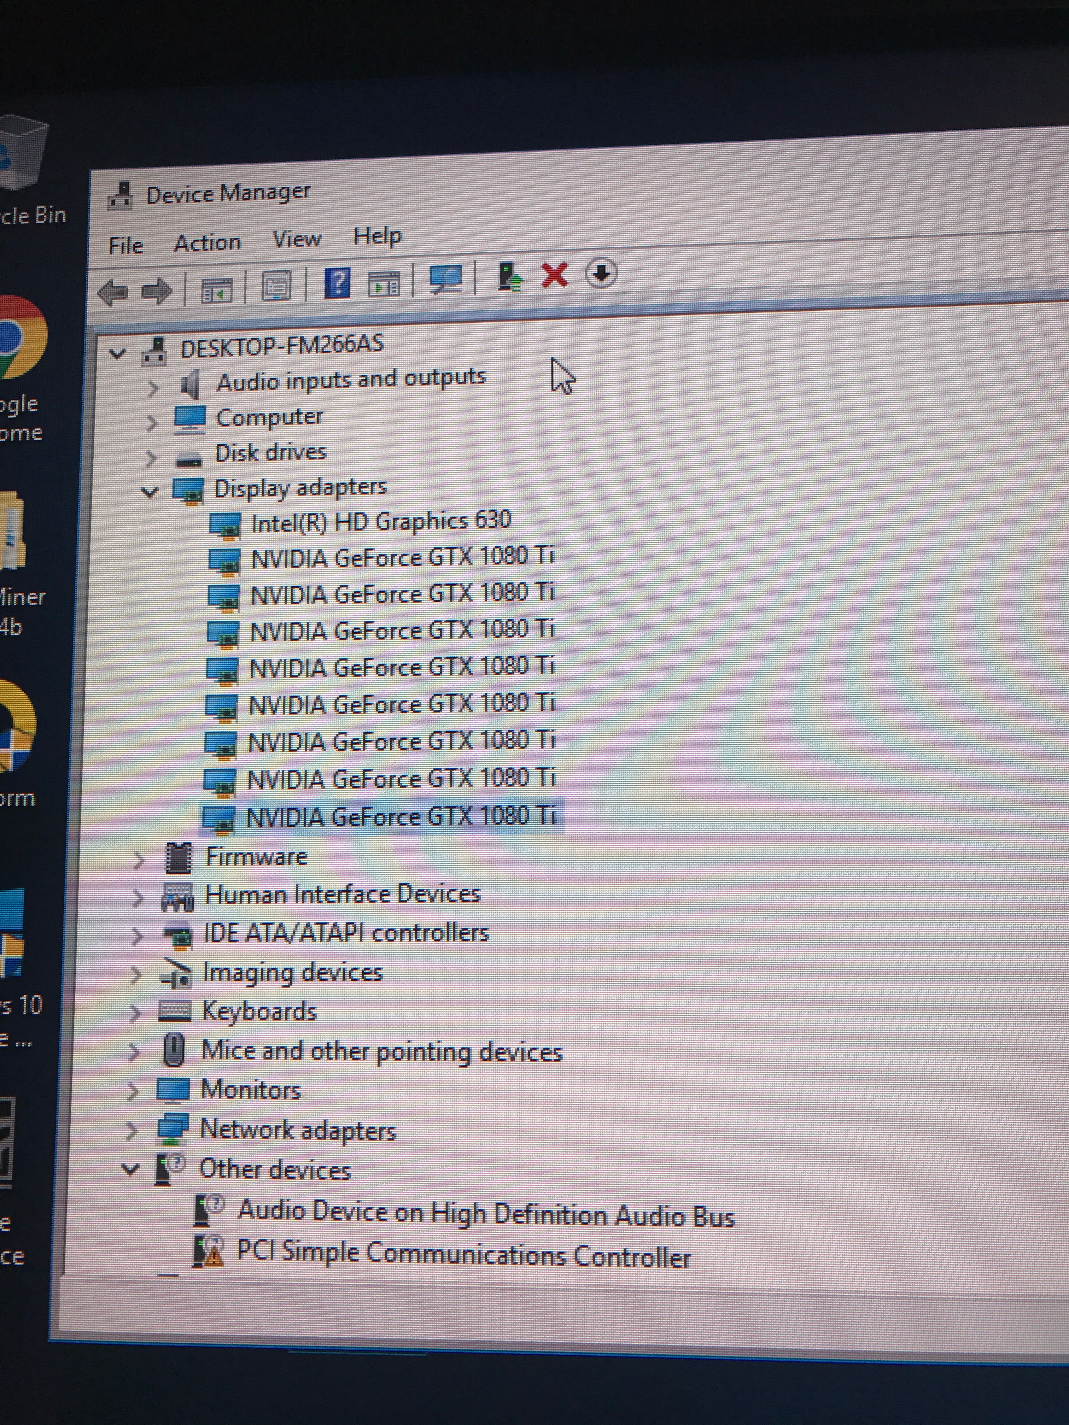Open the Help menu
1069x1425 pixels.
(x=378, y=236)
